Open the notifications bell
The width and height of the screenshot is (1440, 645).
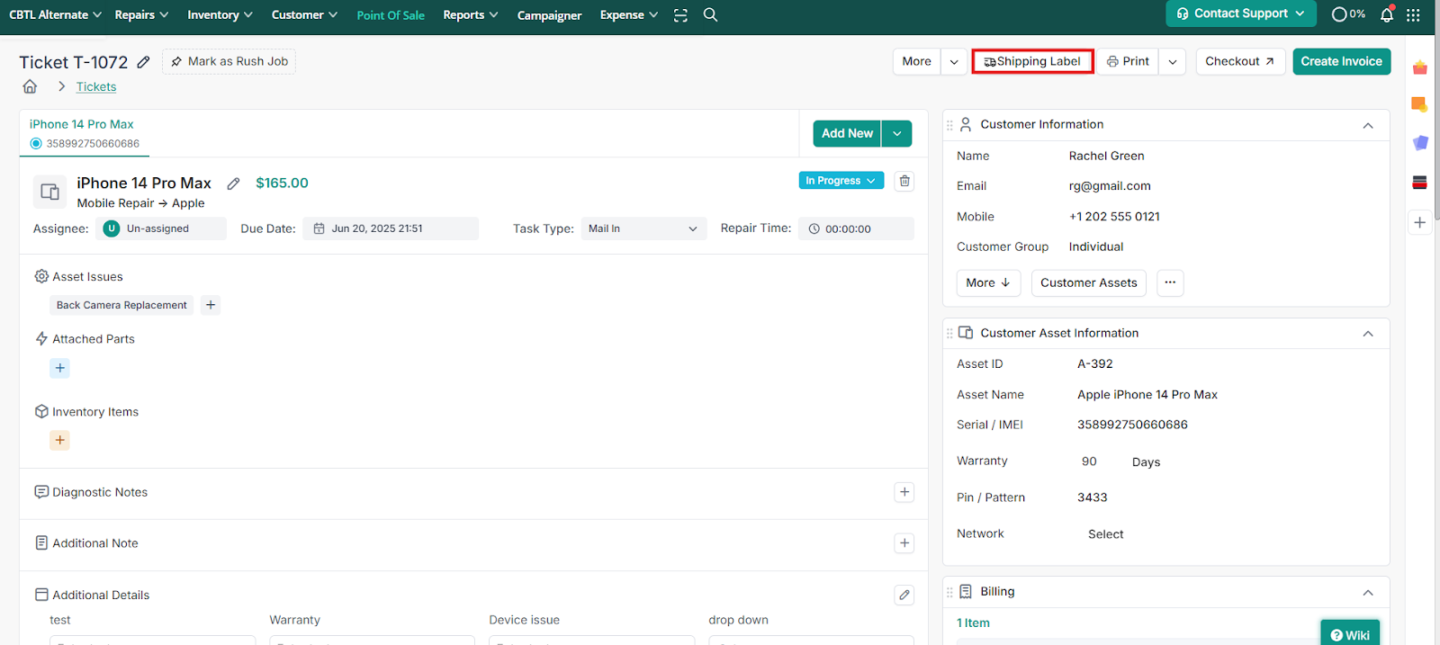(x=1387, y=14)
